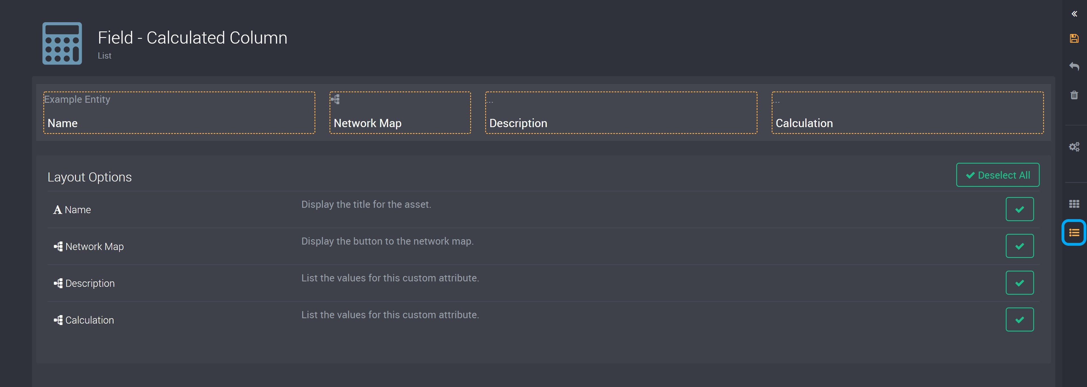The height and width of the screenshot is (387, 1087).
Task: Click 'Example Entity' placeholder text
Action: 77,99
